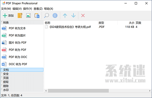Viewport: 152px width, 98px height.
Task: Minimize the PDF Shaper window
Action: (x=126, y=3)
